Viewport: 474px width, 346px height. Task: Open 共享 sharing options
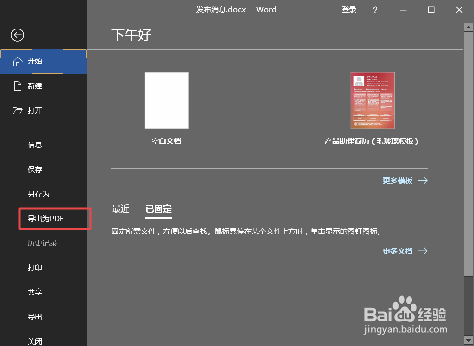click(x=34, y=292)
